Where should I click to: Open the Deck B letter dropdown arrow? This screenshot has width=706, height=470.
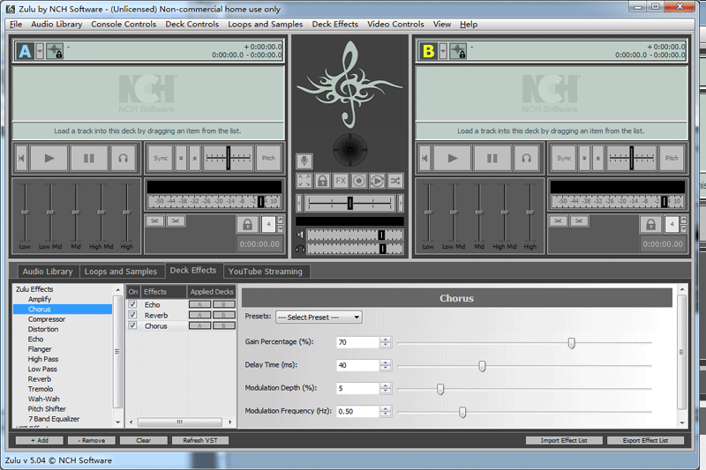[x=443, y=51]
